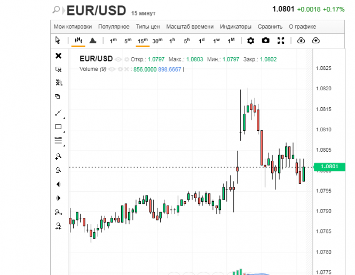Select the trend line drawing tool
This screenshot has width=355, height=275.
(58, 113)
